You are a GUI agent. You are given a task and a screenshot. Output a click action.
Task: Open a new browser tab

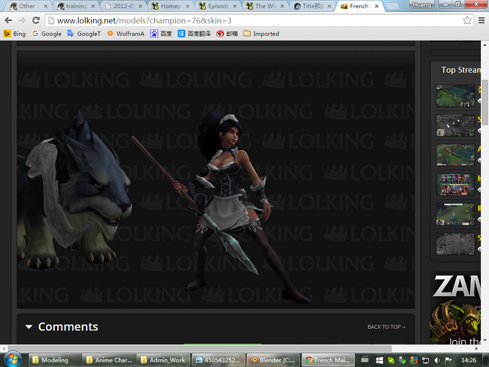coord(393,6)
